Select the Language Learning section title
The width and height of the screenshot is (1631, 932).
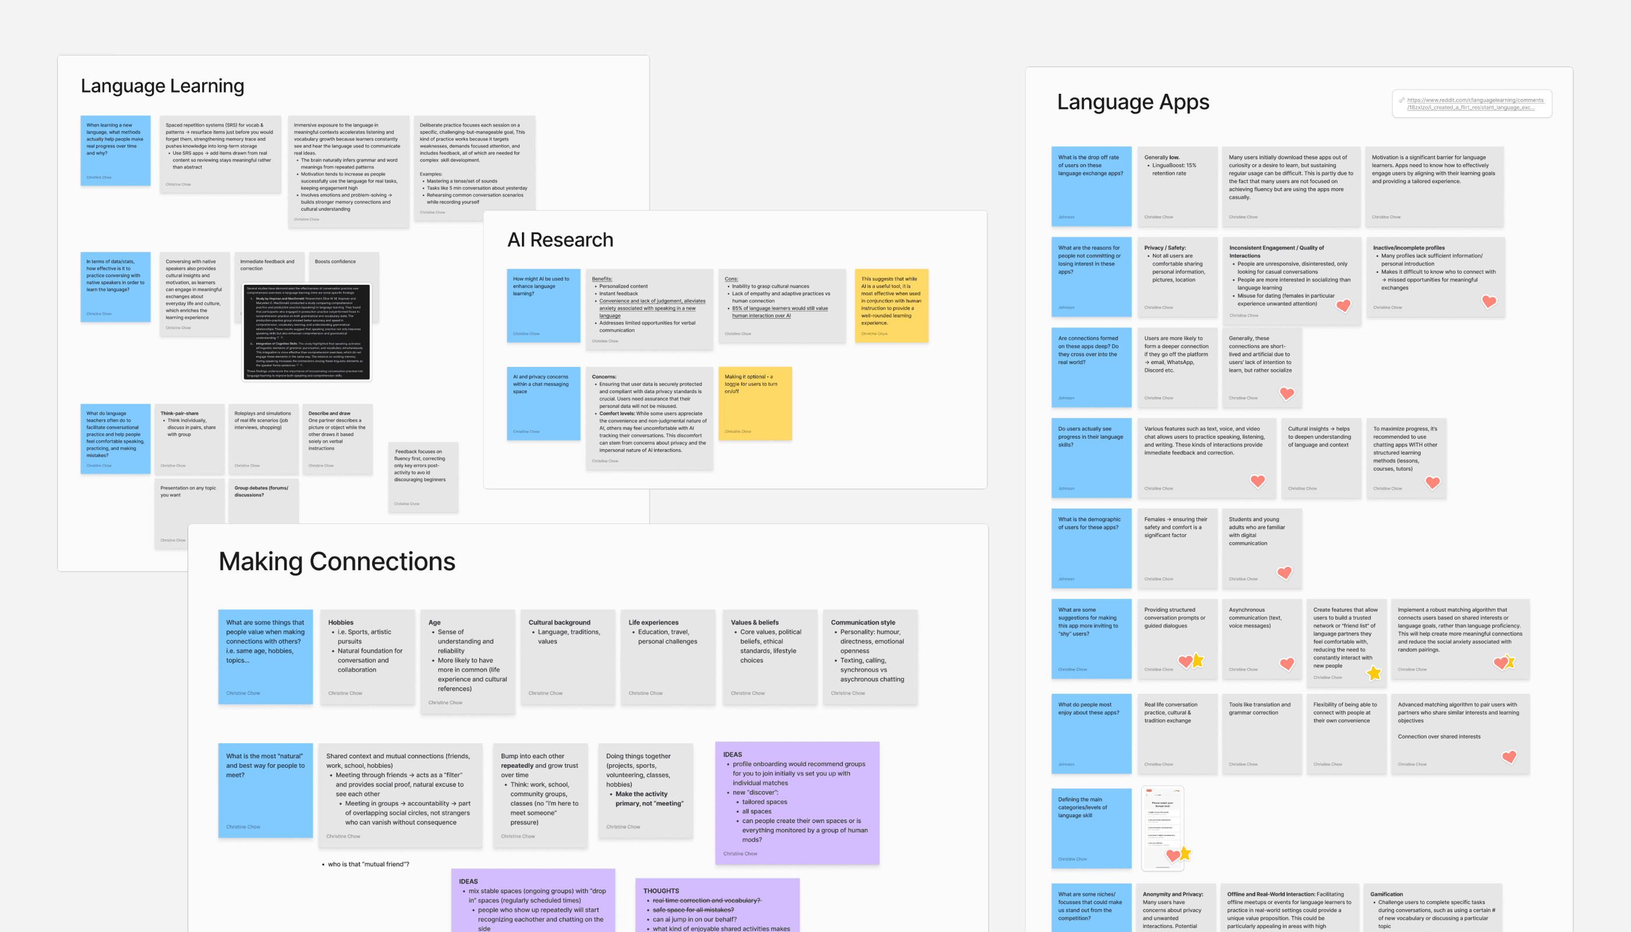click(x=163, y=86)
